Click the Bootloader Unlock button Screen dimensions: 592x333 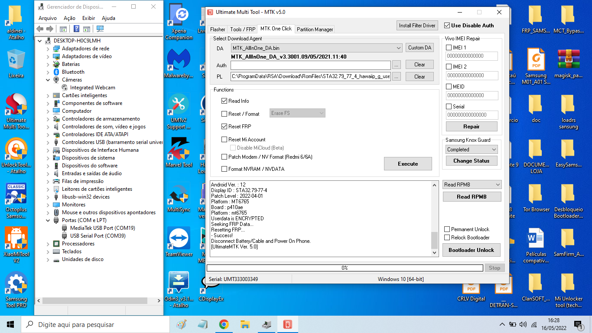pos(471,250)
